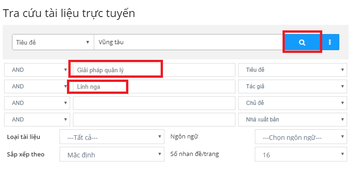Screen dimensions: 355x173
Task: Open the Tiêu đề field type dropdown on right
Action: [x=293, y=70]
